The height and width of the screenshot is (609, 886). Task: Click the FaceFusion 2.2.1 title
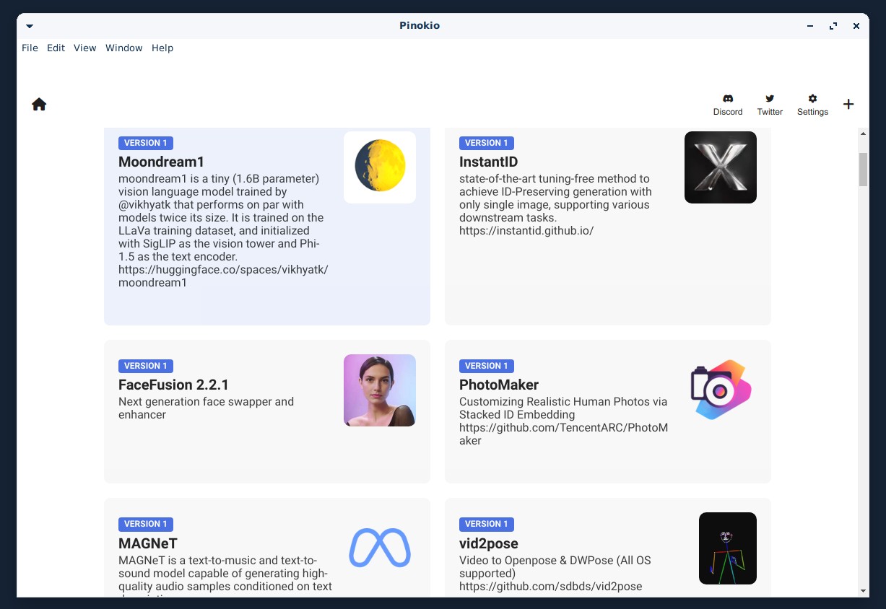173,385
